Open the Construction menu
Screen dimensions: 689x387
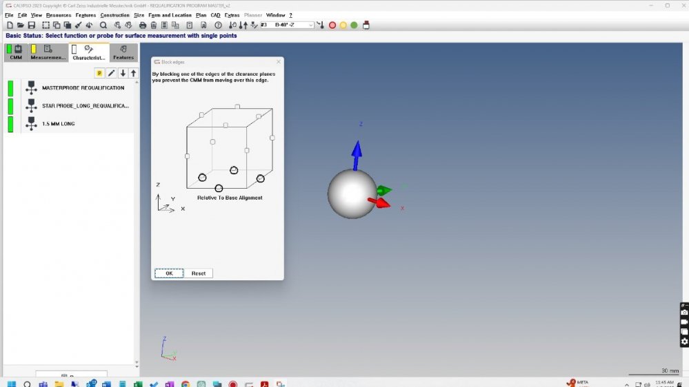pyautogui.click(x=114, y=14)
